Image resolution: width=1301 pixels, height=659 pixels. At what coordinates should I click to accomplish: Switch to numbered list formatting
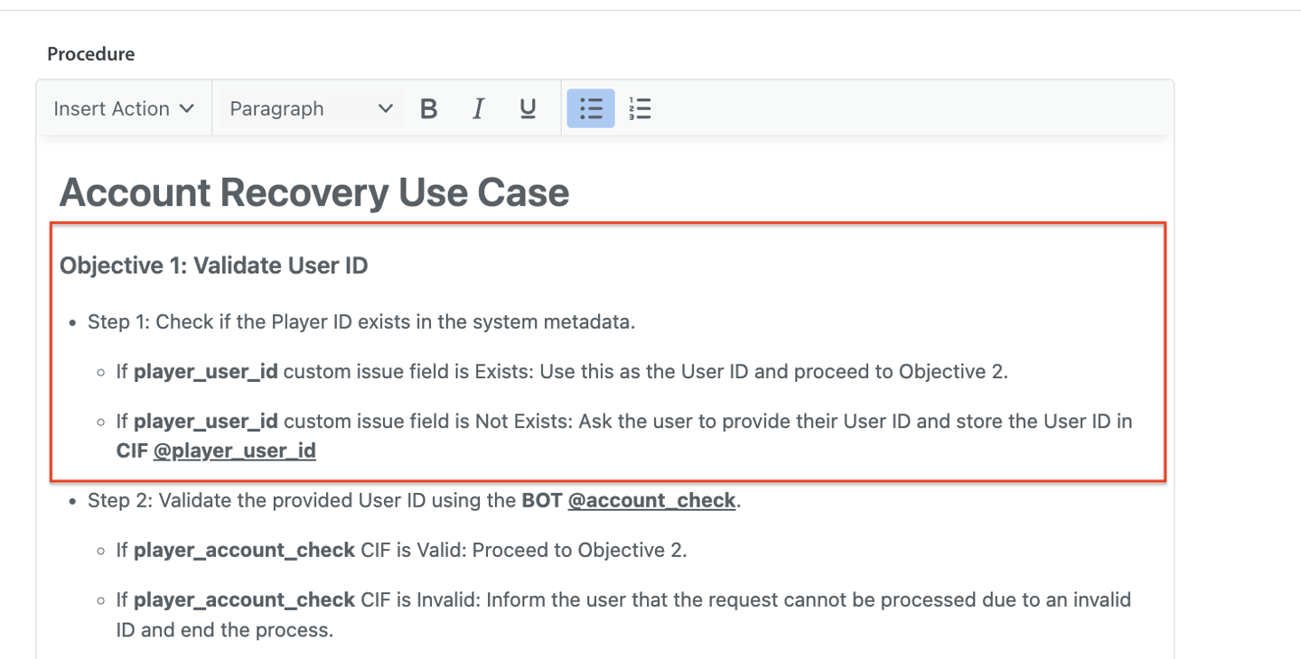pyautogui.click(x=640, y=109)
